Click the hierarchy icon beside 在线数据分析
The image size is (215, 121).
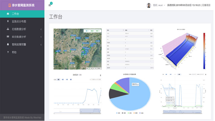point(8,29)
